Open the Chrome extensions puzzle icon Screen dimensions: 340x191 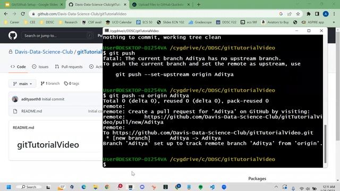pos(308,14)
